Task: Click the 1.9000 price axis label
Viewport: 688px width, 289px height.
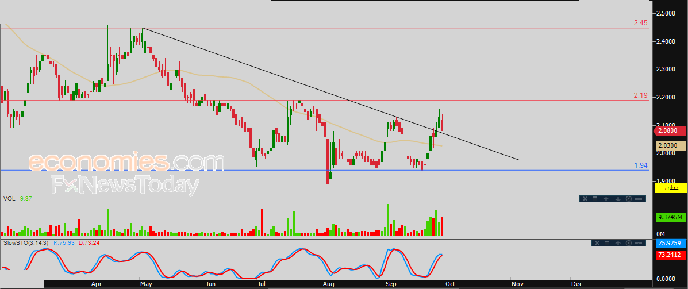Action: [667, 180]
